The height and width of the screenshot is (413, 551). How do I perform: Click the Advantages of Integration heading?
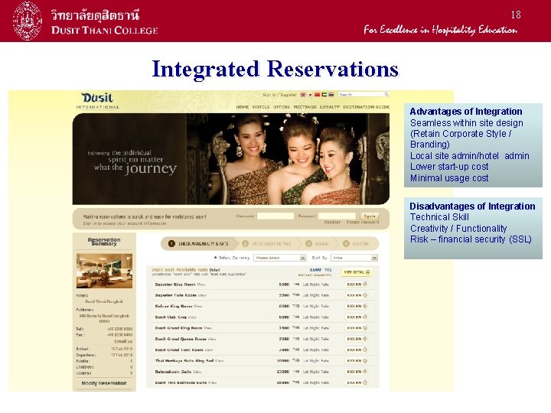click(x=466, y=112)
